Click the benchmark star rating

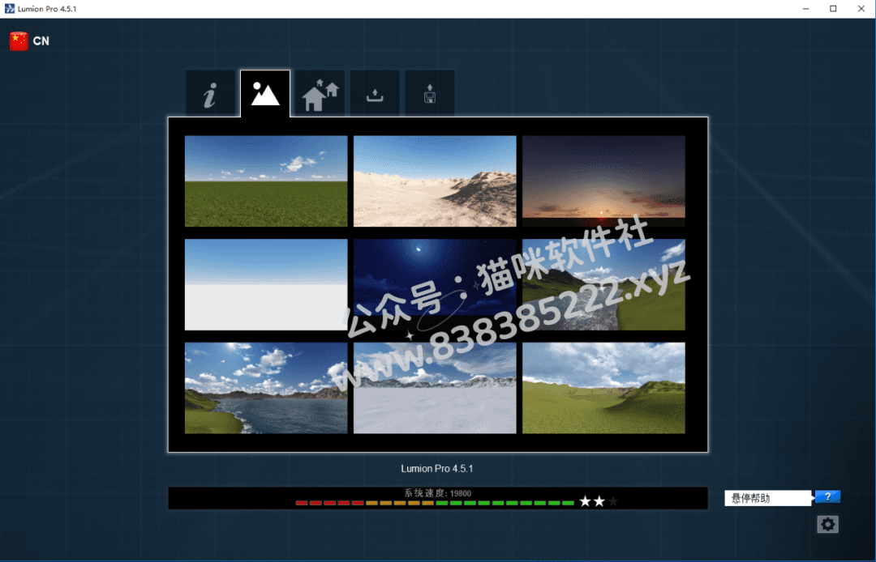(599, 501)
